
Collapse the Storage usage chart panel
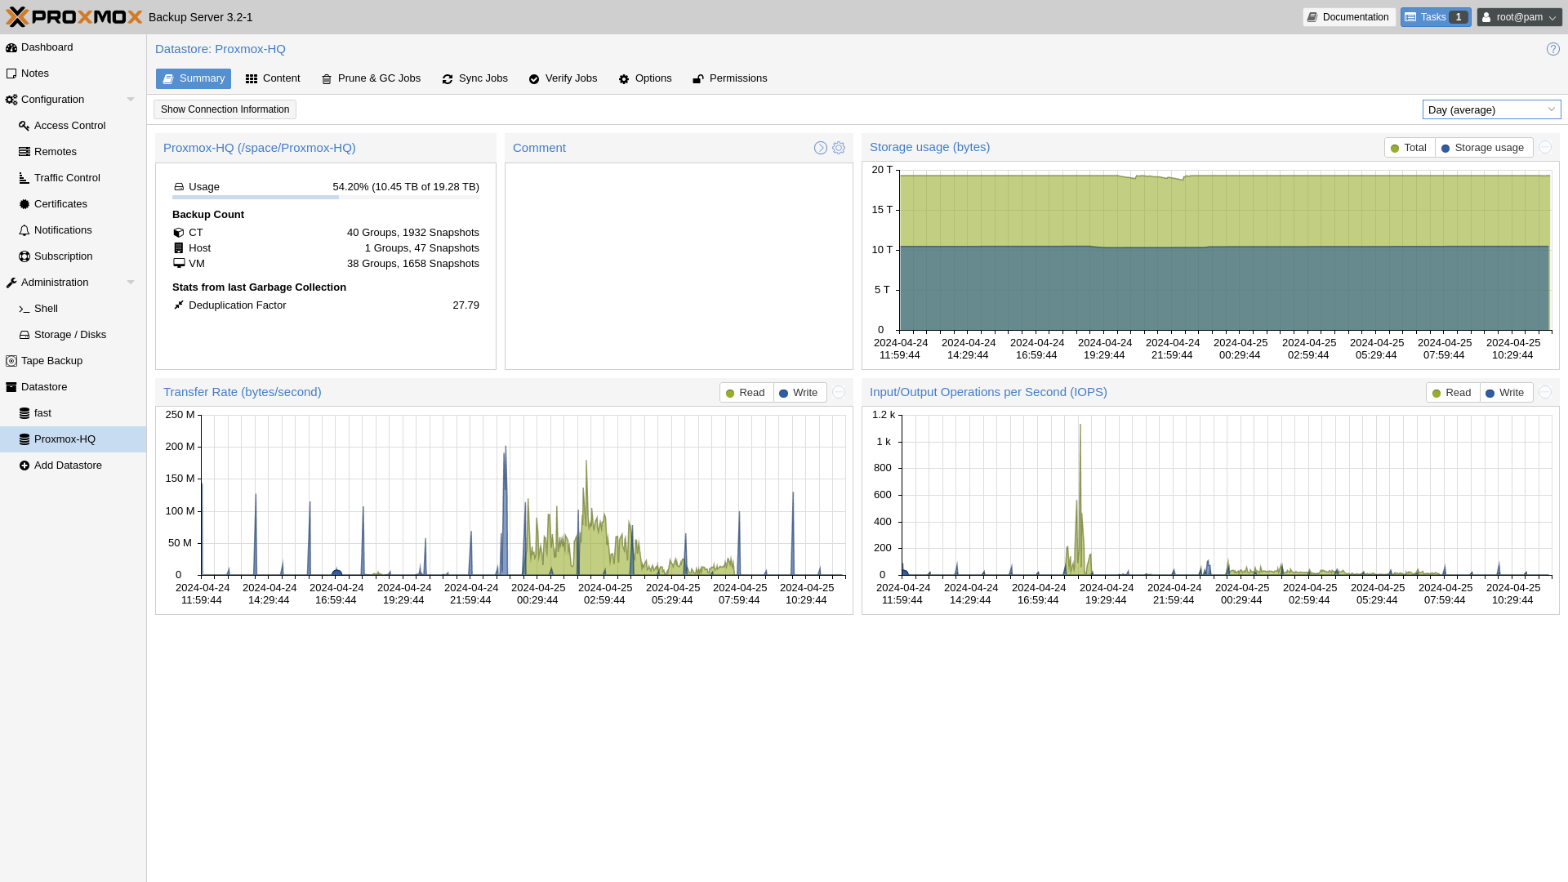point(1545,147)
